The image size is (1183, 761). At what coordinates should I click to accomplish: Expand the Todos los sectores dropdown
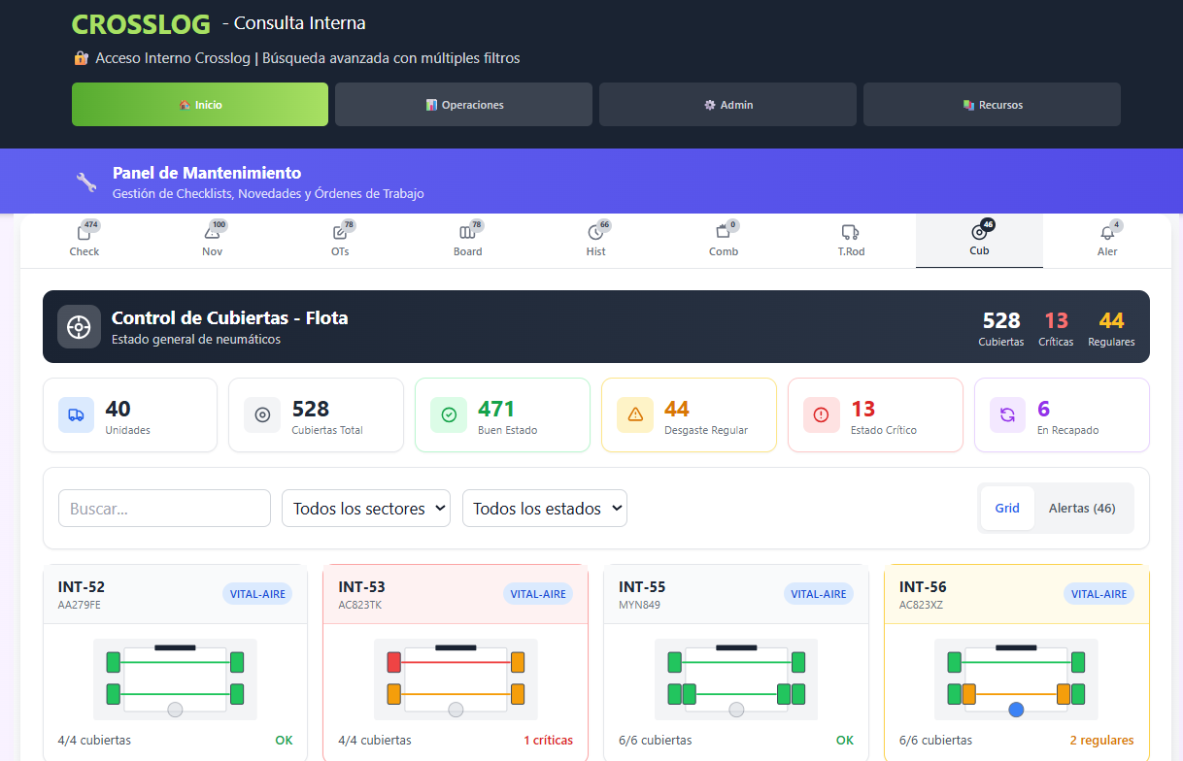[x=366, y=509]
